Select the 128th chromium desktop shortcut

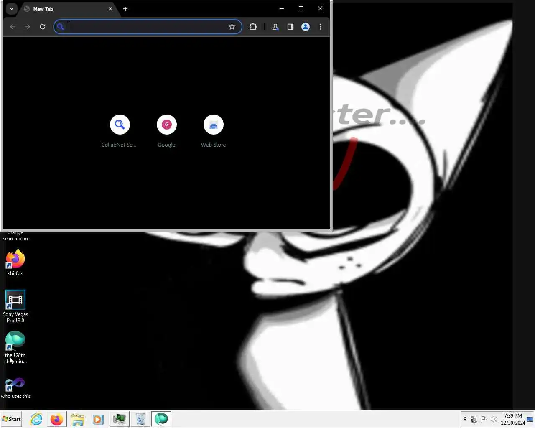click(15, 347)
